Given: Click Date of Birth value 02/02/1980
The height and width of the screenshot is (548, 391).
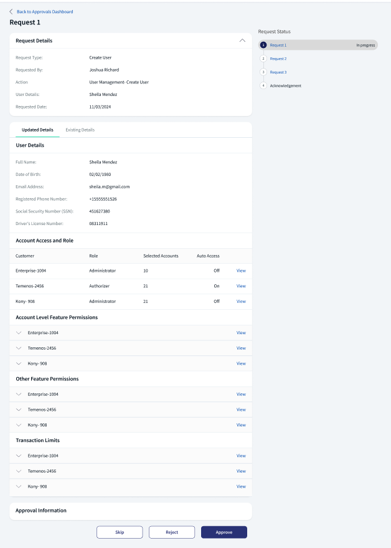Looking at the screenshot, I should 100,175.
